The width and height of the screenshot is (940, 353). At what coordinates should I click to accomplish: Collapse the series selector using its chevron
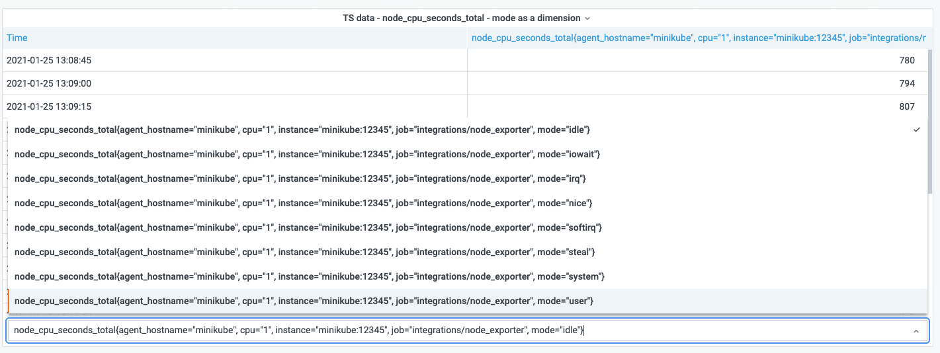point(916,331)
